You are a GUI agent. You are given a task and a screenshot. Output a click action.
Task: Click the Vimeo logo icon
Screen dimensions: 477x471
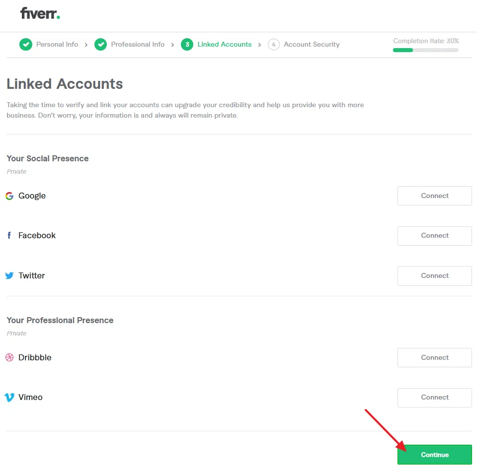pos(9,398)
